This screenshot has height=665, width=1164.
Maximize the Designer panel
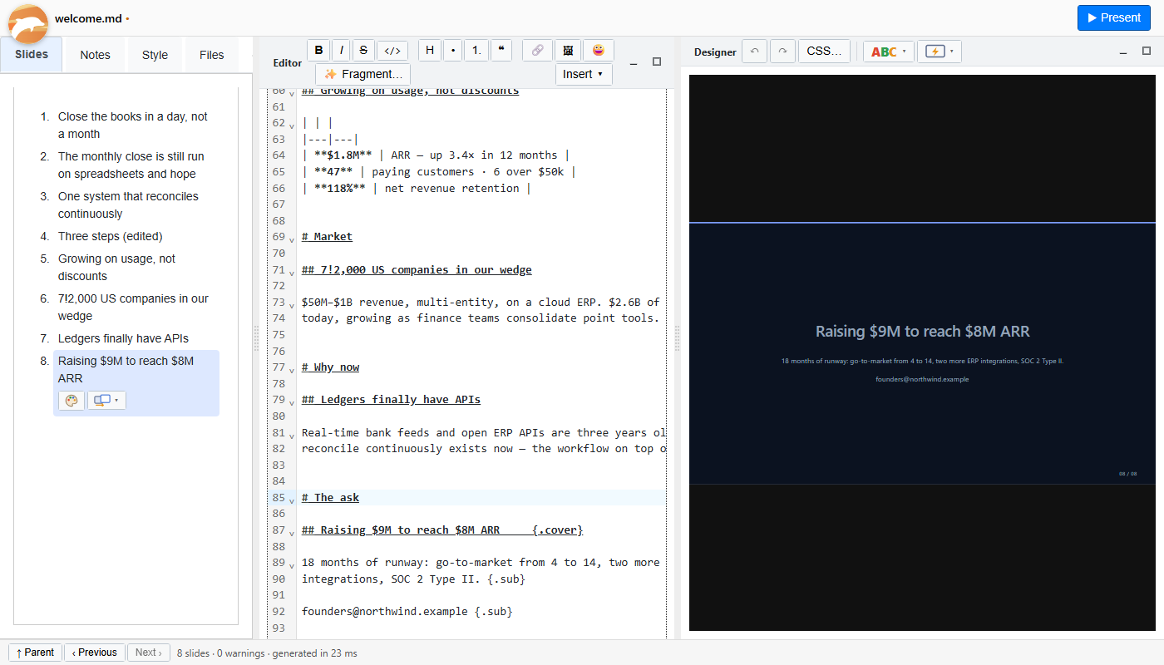click(x=1147, y=52)
